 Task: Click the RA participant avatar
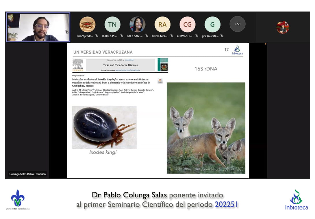162,24
